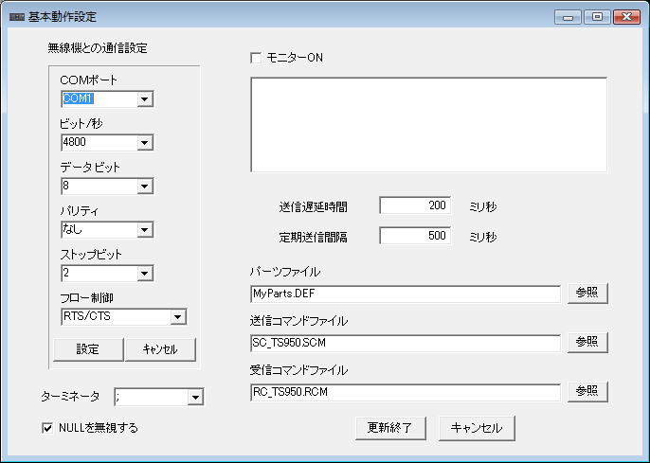Screen dimensions: 650x463
Task: Click the bottom キャンセル button
Action: 477,428
